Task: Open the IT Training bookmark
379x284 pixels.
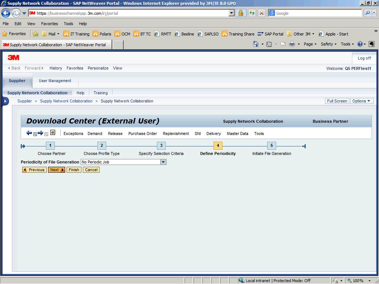Action: pyautogui.click(x=76, y=34)
